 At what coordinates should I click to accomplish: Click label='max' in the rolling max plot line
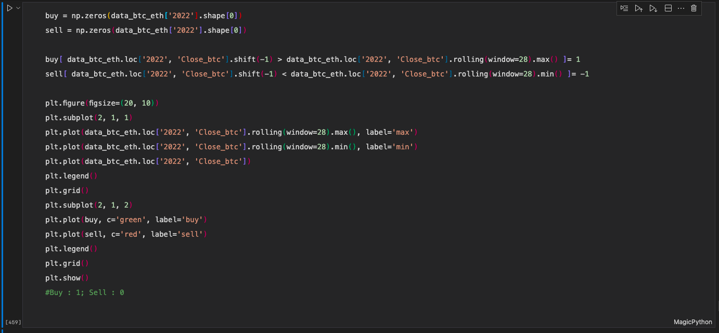click(391, 132)
